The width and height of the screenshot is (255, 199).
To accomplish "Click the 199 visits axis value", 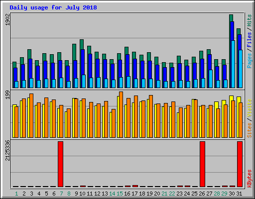I will [7, 95].
